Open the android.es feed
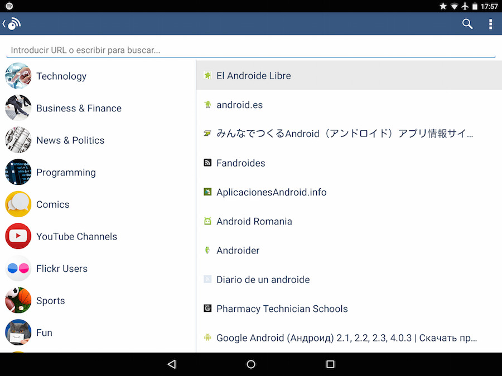 point(239,105)
